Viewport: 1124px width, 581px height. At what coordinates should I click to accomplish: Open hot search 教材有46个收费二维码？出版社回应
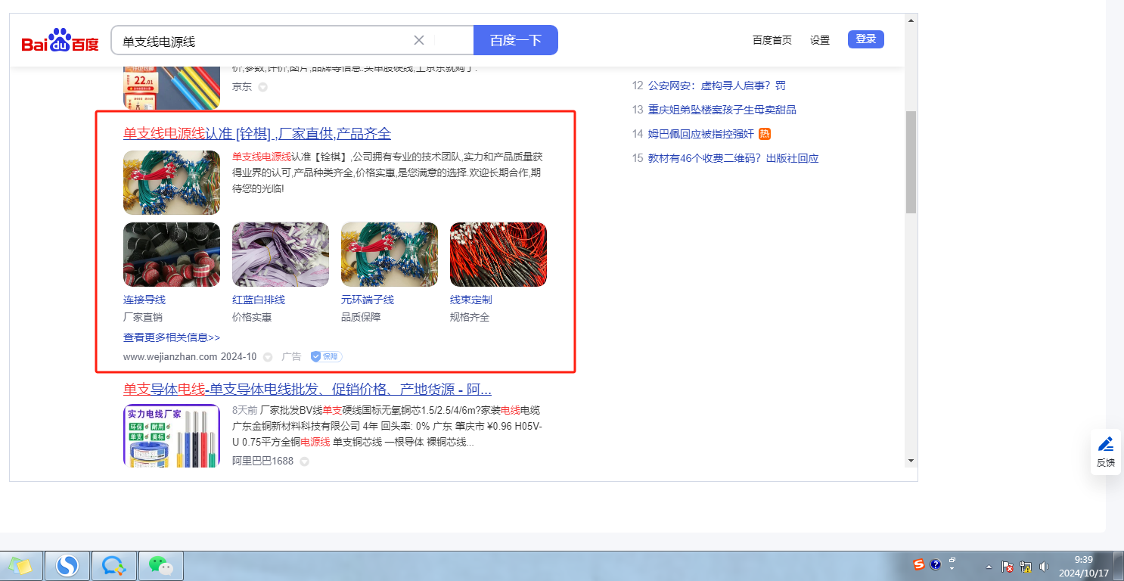pyautogui.click(x=734, y=158)
